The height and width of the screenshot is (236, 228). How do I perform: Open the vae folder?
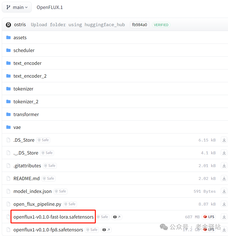click(17, 127)
